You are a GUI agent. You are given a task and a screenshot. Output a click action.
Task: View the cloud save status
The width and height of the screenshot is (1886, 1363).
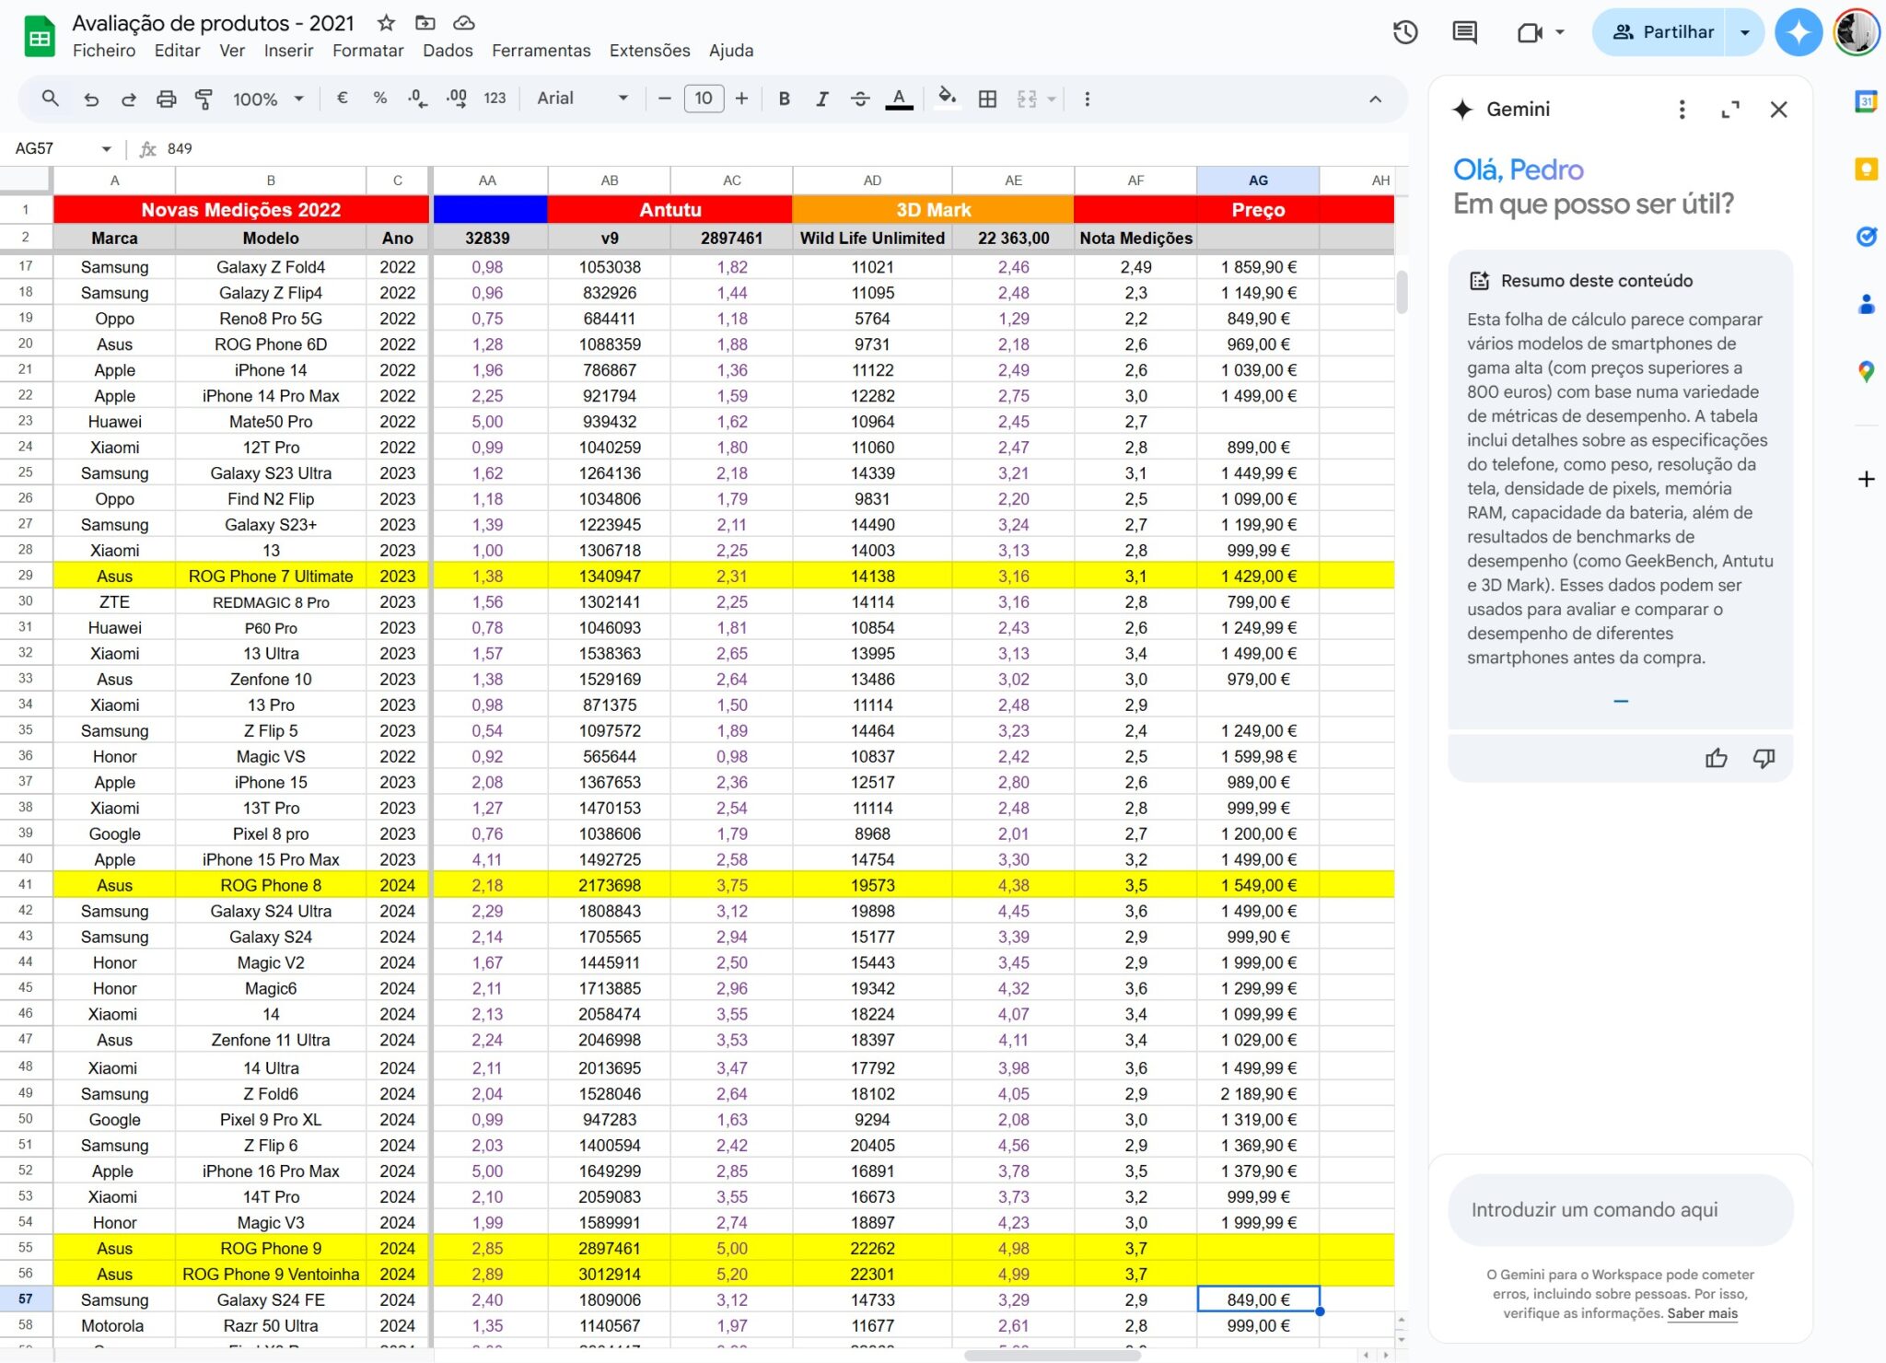[464, 23]
